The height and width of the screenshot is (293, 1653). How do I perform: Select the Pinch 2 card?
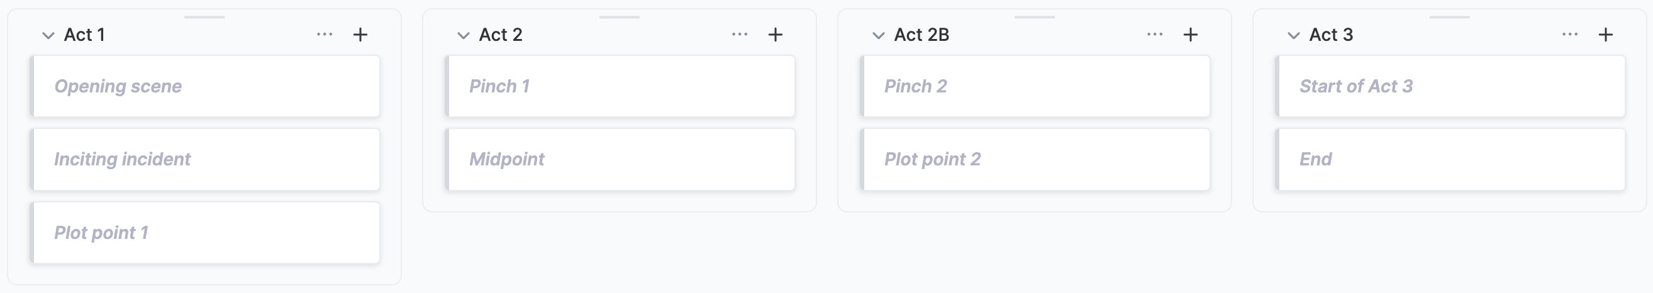pos(1035,86)
